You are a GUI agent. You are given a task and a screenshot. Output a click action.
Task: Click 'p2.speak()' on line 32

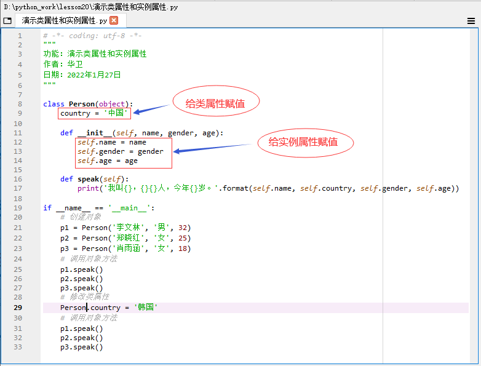click(x=82, y=338)
